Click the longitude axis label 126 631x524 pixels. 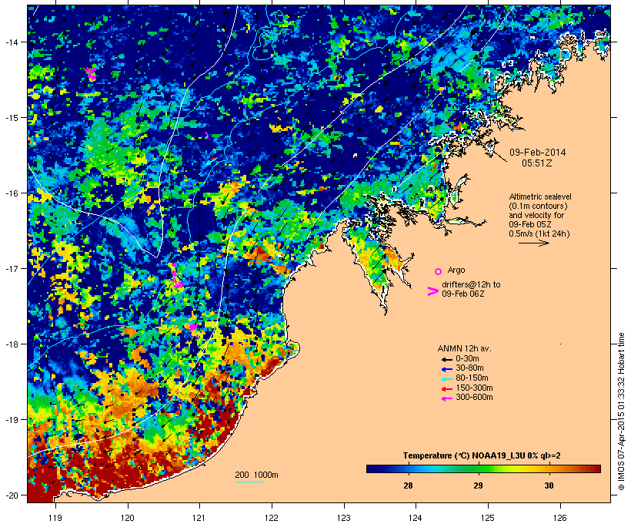(x=560, y=518)
